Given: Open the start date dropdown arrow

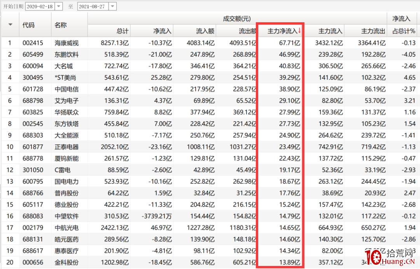Looking at the screenshot, I should click(x=59, y=6).
